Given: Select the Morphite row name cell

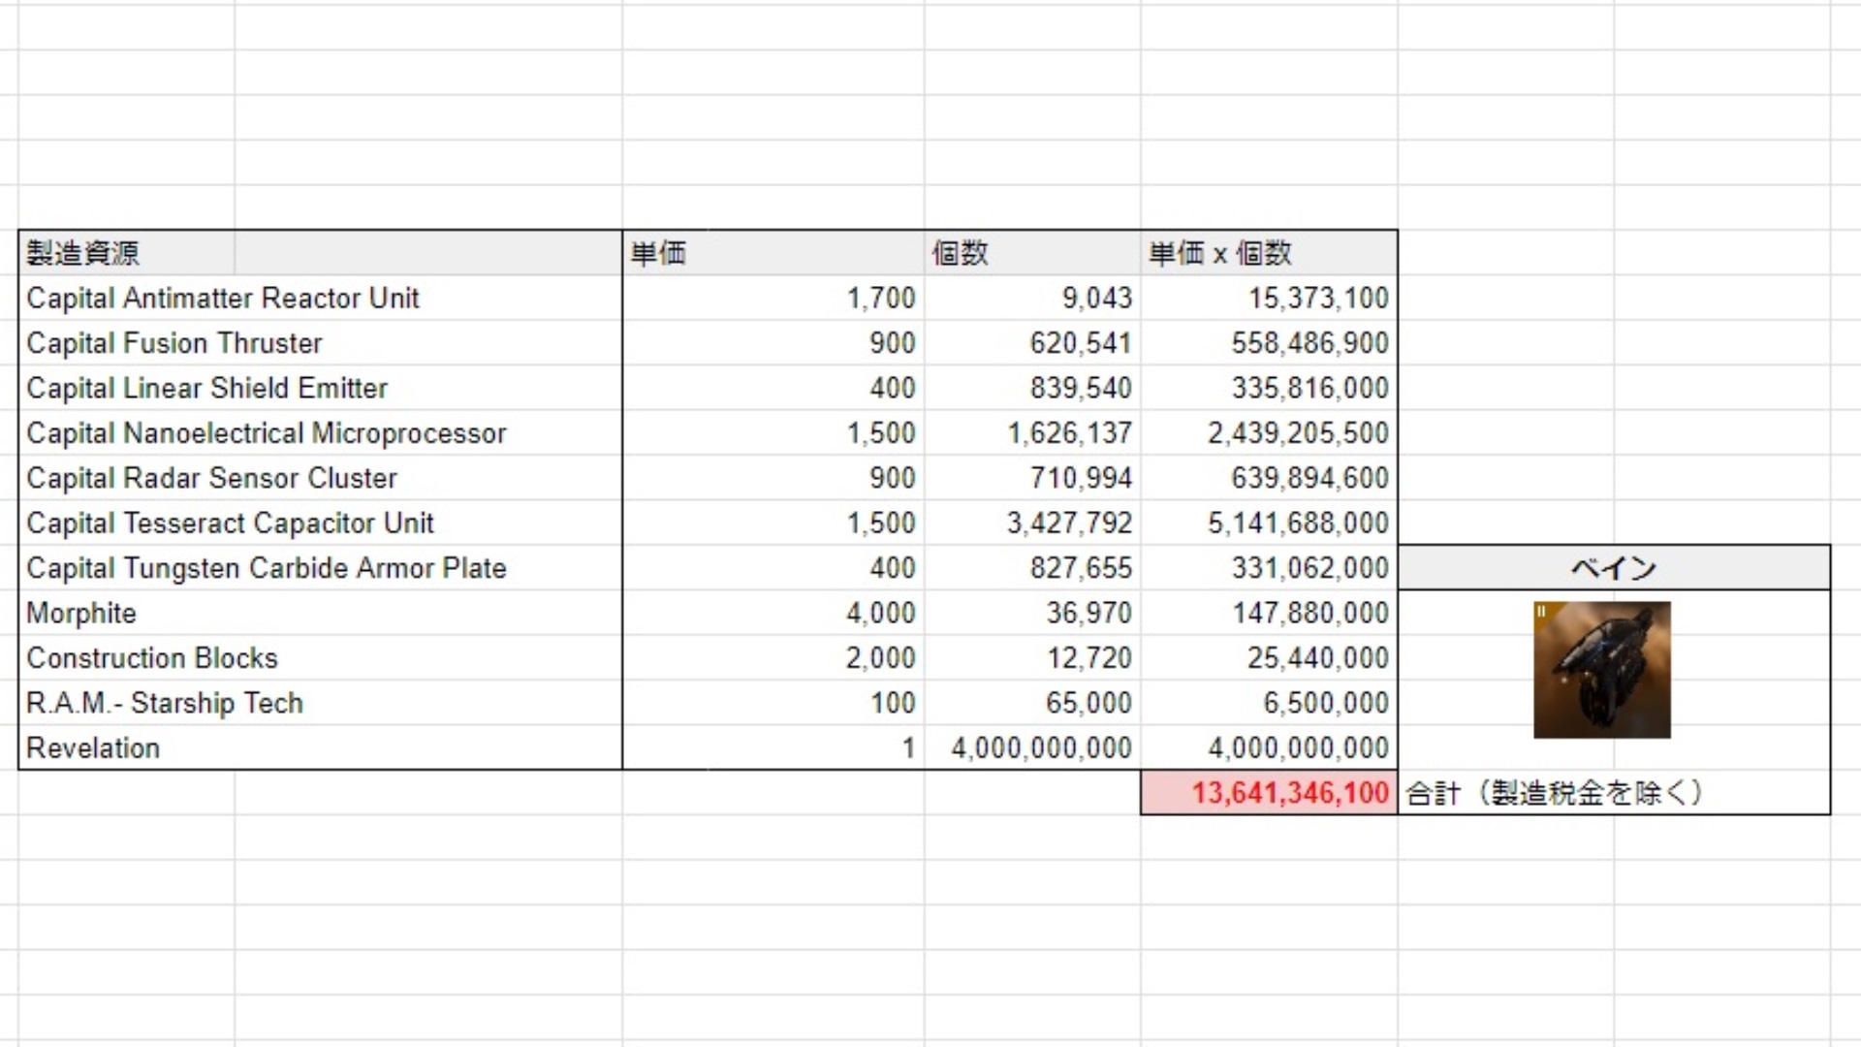Looking at the screenshot, I should [320, 614].
